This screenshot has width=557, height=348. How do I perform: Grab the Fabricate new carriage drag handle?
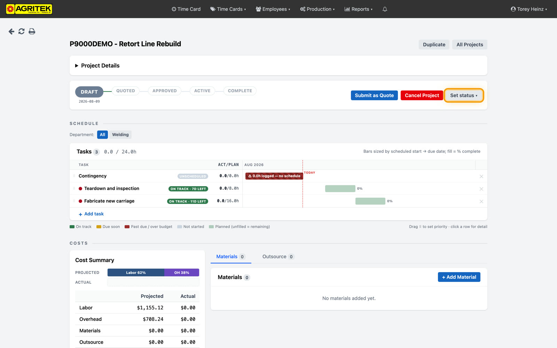pyautogui.click(x=74, y=201)
